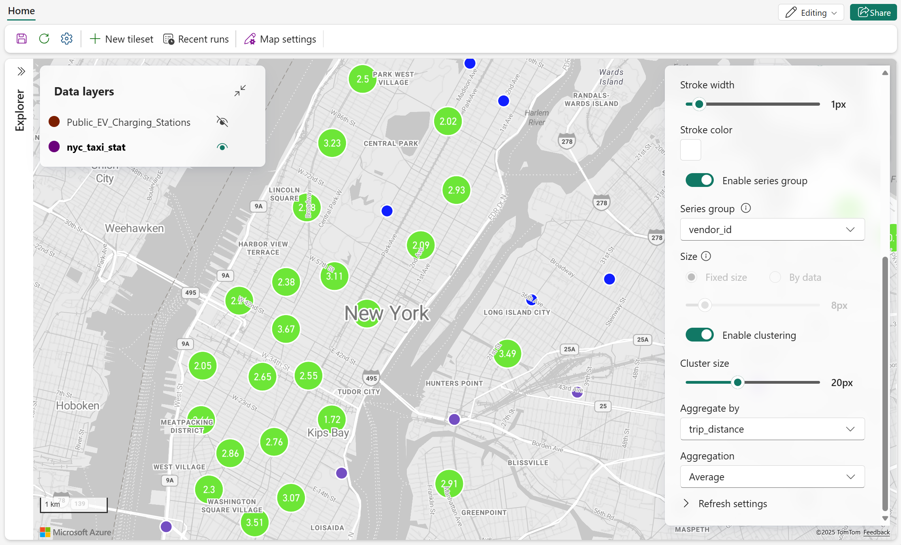
Task: Show the Public_EV_Charging_Stations layer
Action: click(x=222, y=122)
